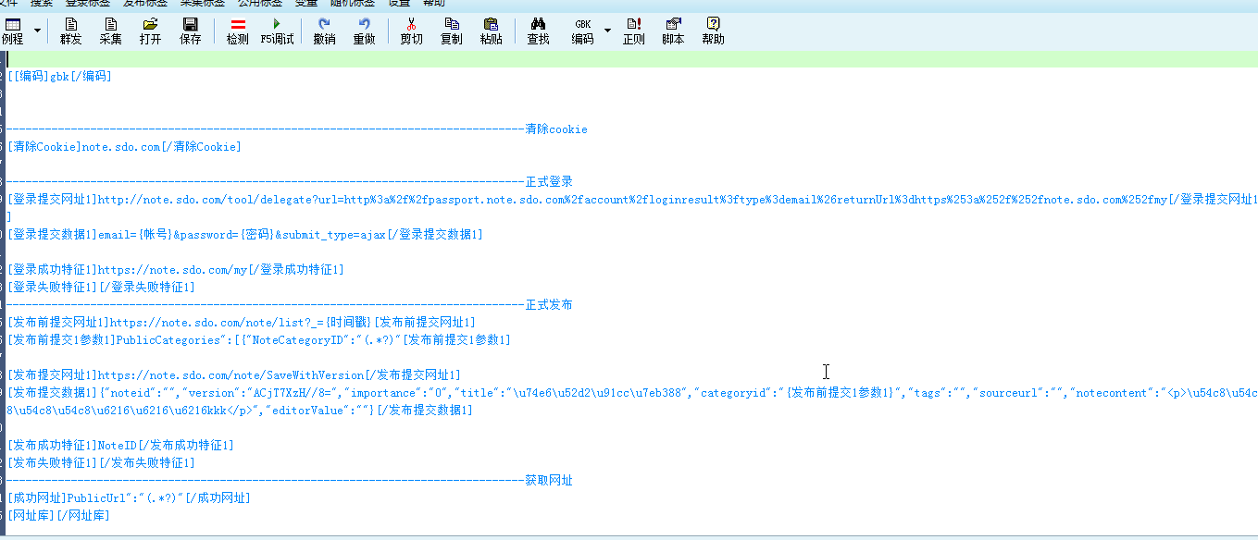The height and width of the screenshot is (540, 1258).
Task: Open the GBK 编码 encoding dropdown
Action: point(607,28)
